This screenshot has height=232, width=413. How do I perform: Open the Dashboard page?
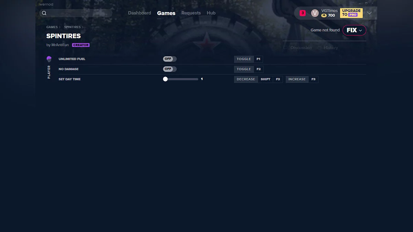pyautogui.click(x=139, y=13)
